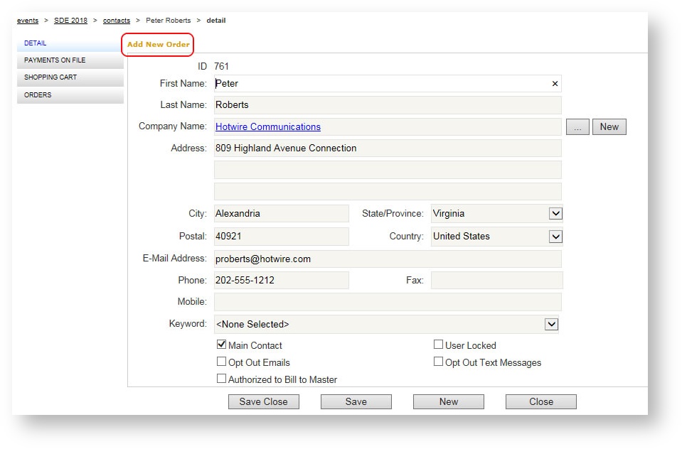Screen dimensions: 682x449
Task: Check Authorized to Bill to Master
Action: coord(222,379)
